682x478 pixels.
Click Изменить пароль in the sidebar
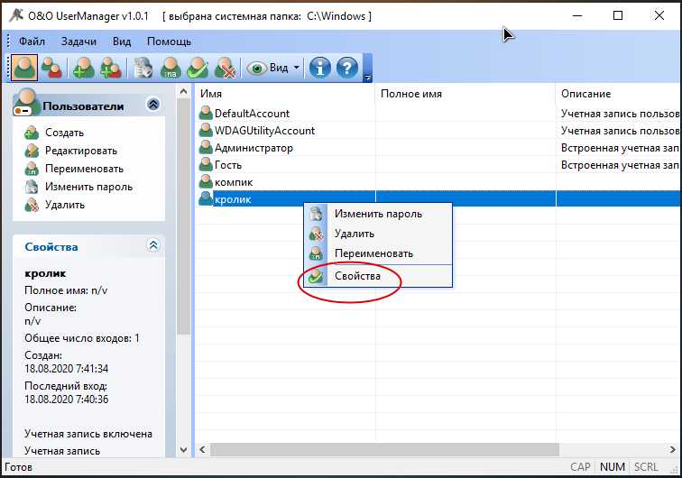click(x=88, y=187)
